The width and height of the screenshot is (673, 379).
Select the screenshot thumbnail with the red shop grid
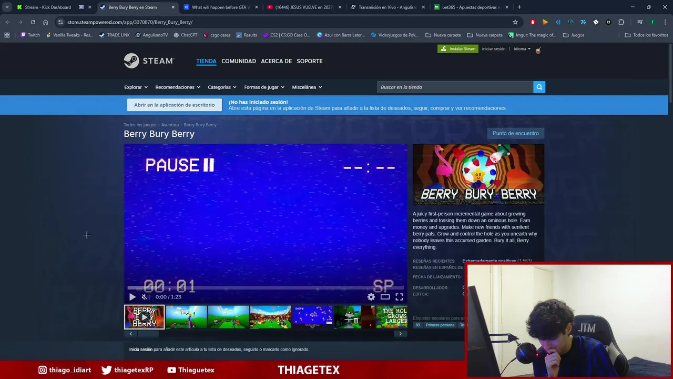(312, 317)
